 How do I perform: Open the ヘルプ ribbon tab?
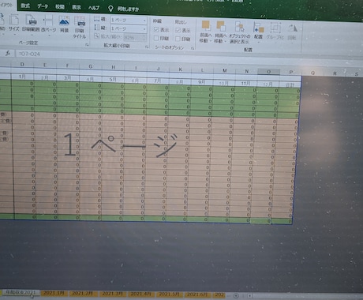point(94,8)
